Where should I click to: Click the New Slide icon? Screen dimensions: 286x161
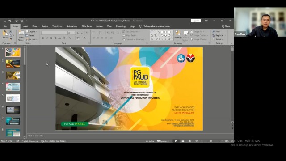point(21,33)
